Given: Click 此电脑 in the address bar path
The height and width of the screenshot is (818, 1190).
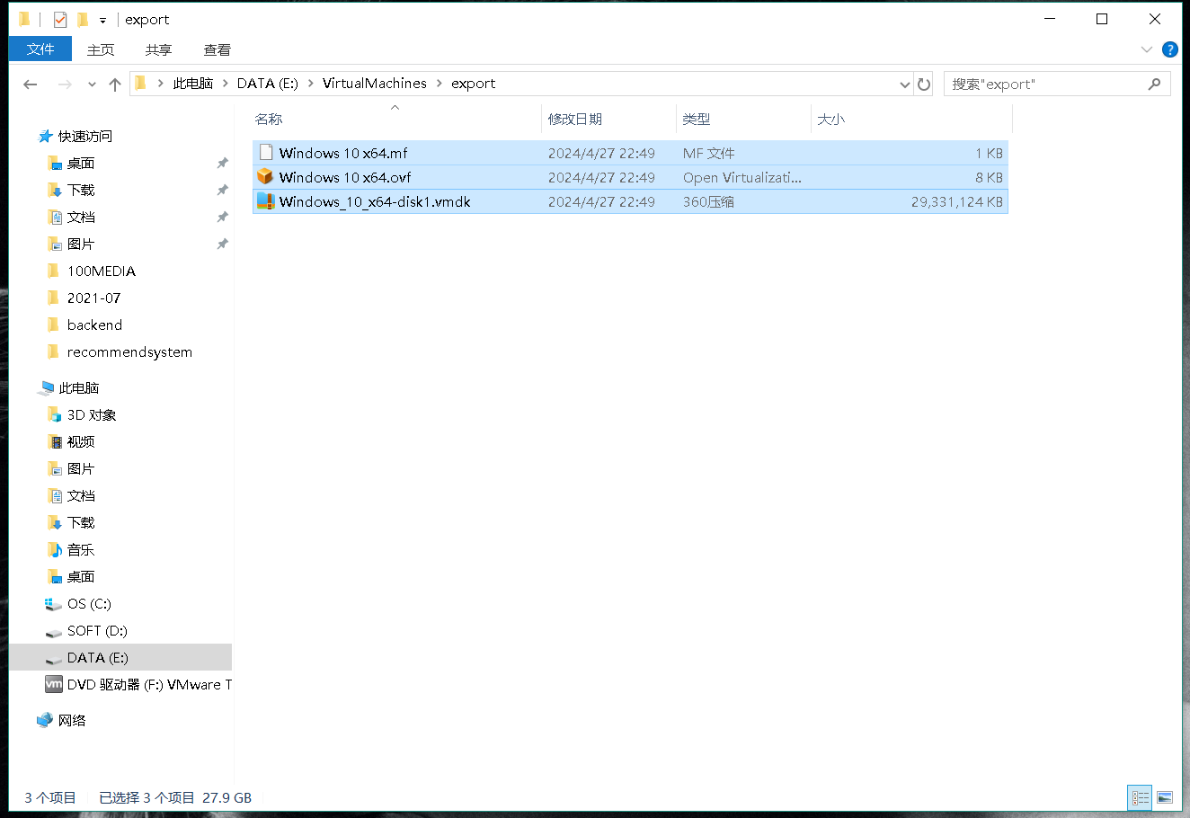Looking at the screenshot, I should (x=193, y=84).
